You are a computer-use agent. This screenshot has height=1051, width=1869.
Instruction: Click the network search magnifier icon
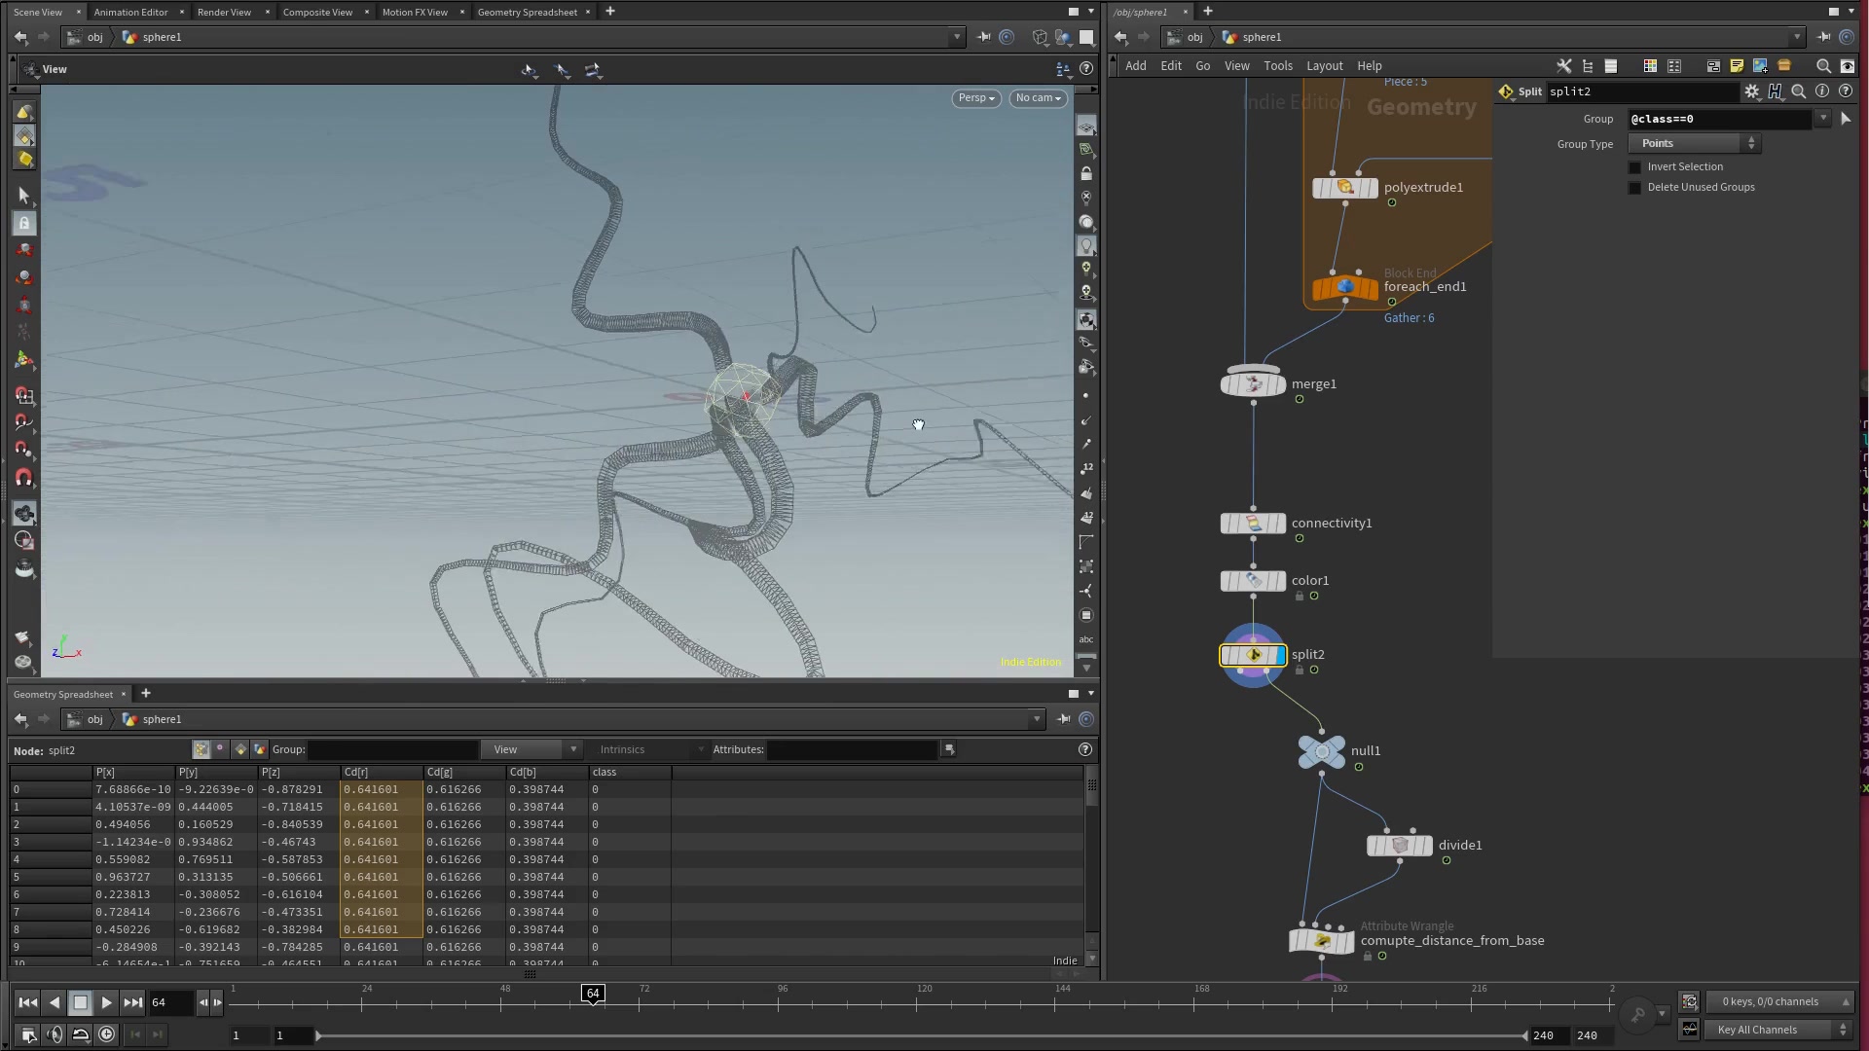(x=1822, y=66)
